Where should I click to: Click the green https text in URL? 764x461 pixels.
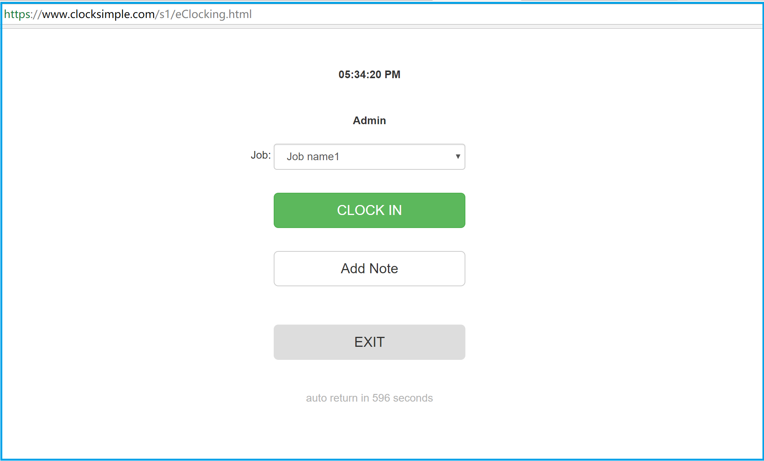point(17,14)
